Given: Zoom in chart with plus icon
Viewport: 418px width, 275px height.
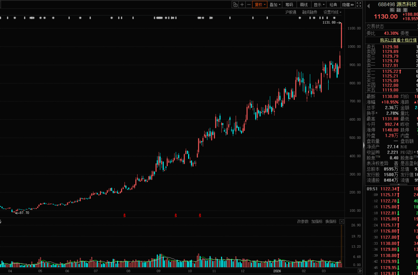Looking at the screenshot, I should (242, 4).
